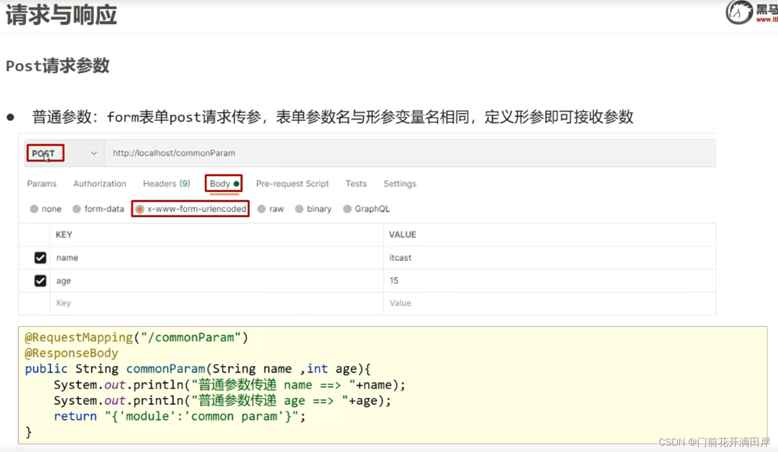Select the Body tab
Screen dimensions: 778x452
[x=224, y=184]
